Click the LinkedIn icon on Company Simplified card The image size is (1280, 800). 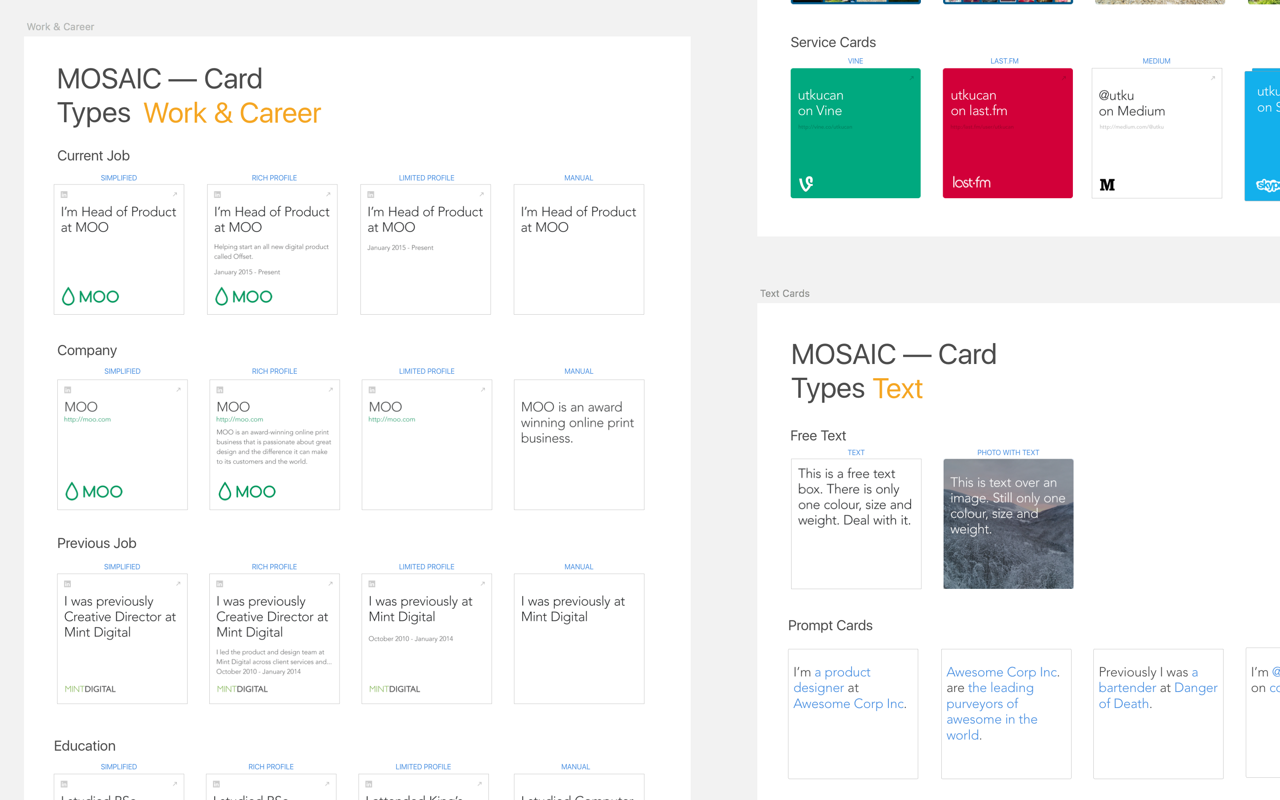(x=68, y=390)
